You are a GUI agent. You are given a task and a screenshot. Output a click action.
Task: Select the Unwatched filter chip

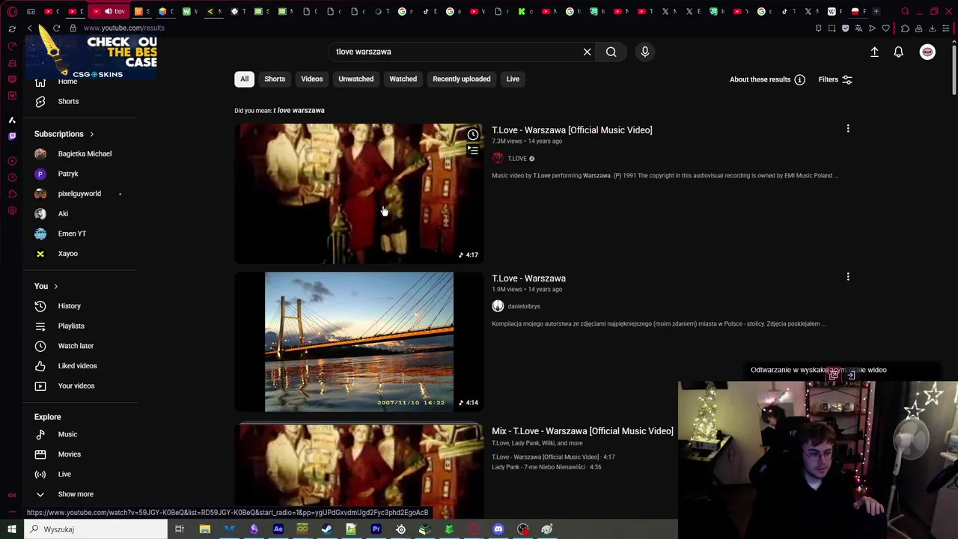[x=356, y=79]
